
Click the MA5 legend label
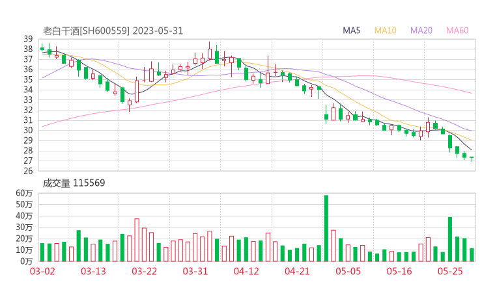351,31
